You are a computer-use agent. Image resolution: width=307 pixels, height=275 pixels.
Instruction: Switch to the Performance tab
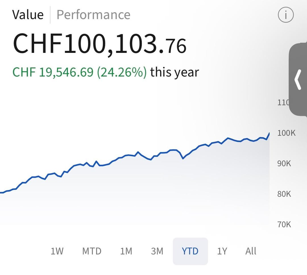click(x=93, y=15)
